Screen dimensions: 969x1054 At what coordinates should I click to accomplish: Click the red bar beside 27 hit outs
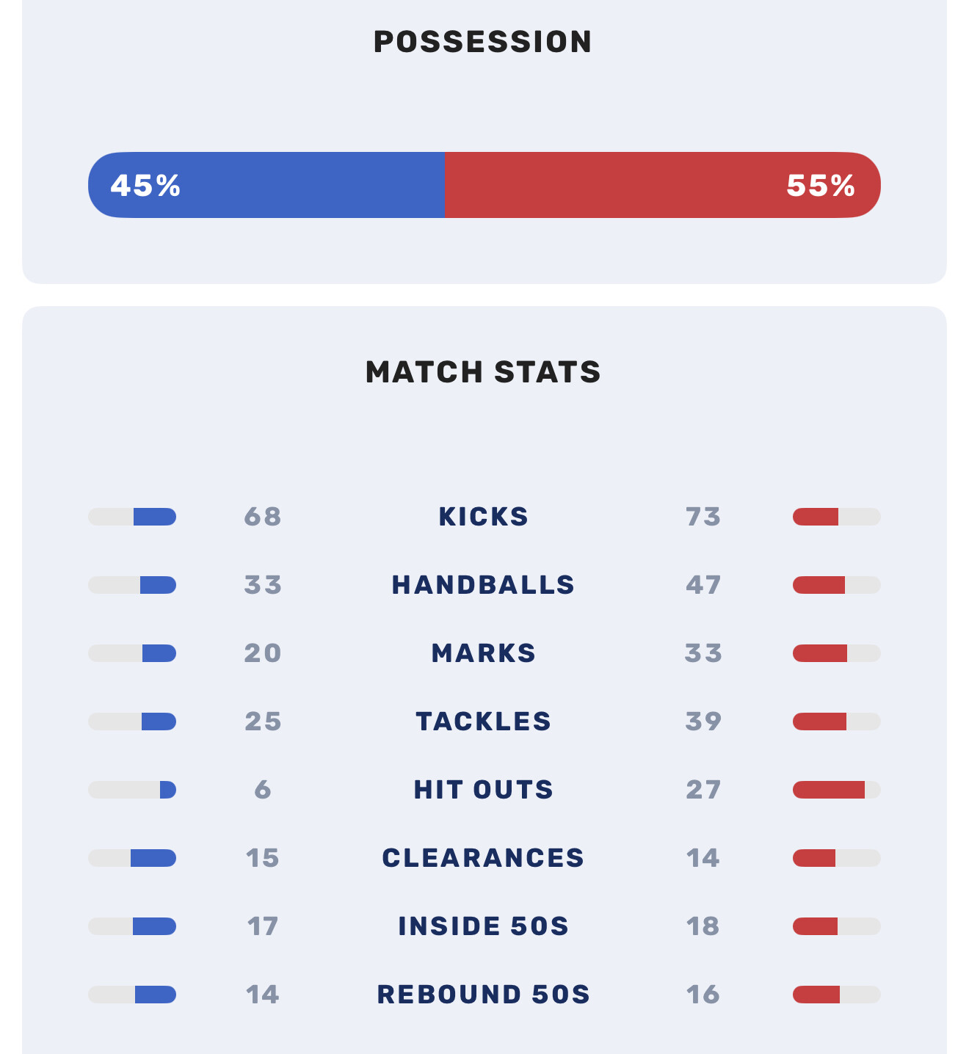[x=829, y=790]
